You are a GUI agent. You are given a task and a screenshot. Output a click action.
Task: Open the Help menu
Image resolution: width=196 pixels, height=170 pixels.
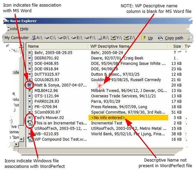point(24,29)
